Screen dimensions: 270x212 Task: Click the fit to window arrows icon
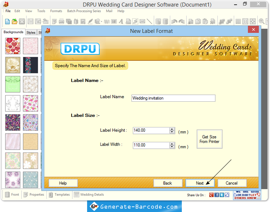coord(253,21)
